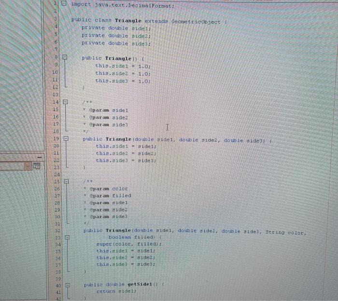338x301 pixels.
Task: Collapse the five-parameter constructor fold, line 33
Action: [x=67, y=237]
